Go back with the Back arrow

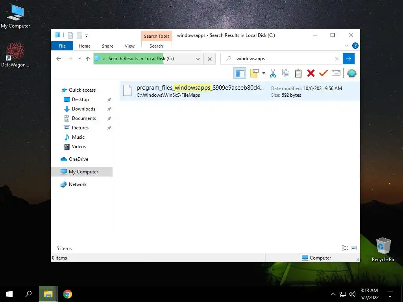[x=59, y=59]
